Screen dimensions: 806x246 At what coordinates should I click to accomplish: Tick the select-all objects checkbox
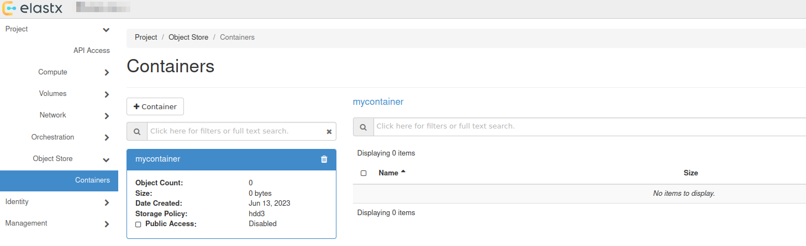click(x=364, y=173)
